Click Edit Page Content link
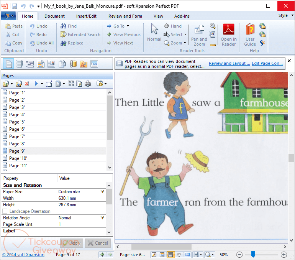 [x=267, y=63]
